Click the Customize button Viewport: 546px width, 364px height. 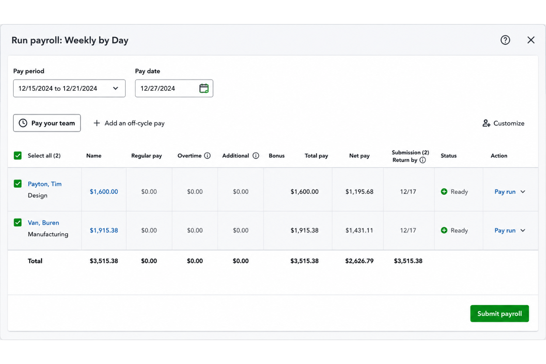[503, 123]
